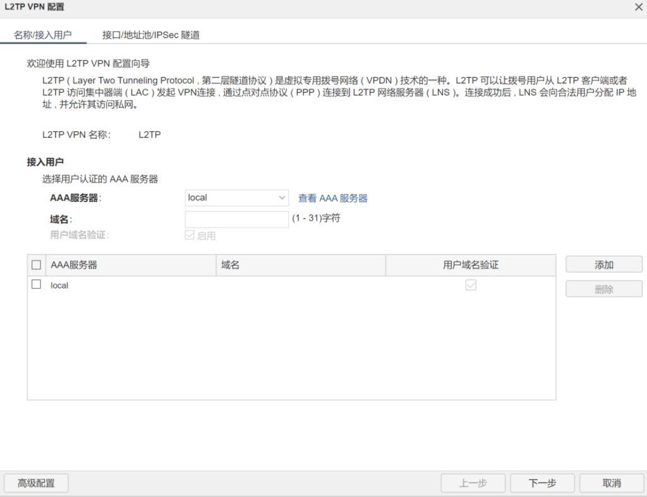Close the L2TP VPN 配置 dialog

pos(638,7)
